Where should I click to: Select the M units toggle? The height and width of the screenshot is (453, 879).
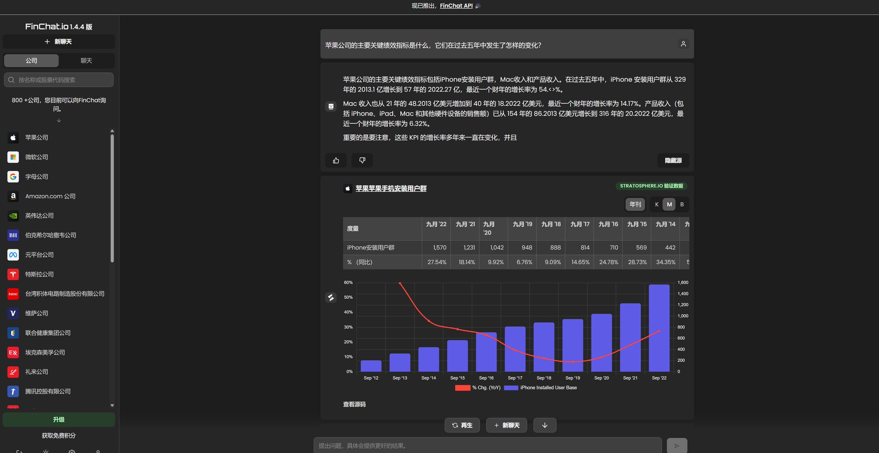[x=669, y=204]
